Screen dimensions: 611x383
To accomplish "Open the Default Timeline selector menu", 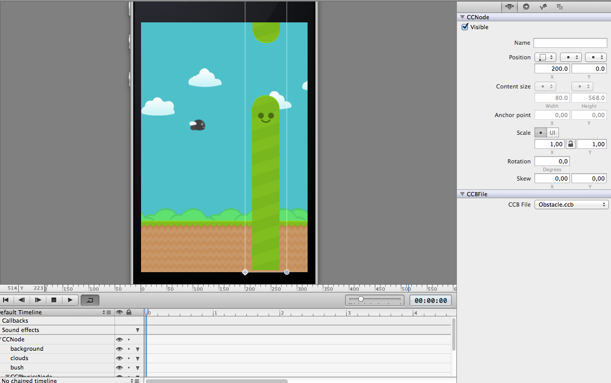I will click(106, 312).
